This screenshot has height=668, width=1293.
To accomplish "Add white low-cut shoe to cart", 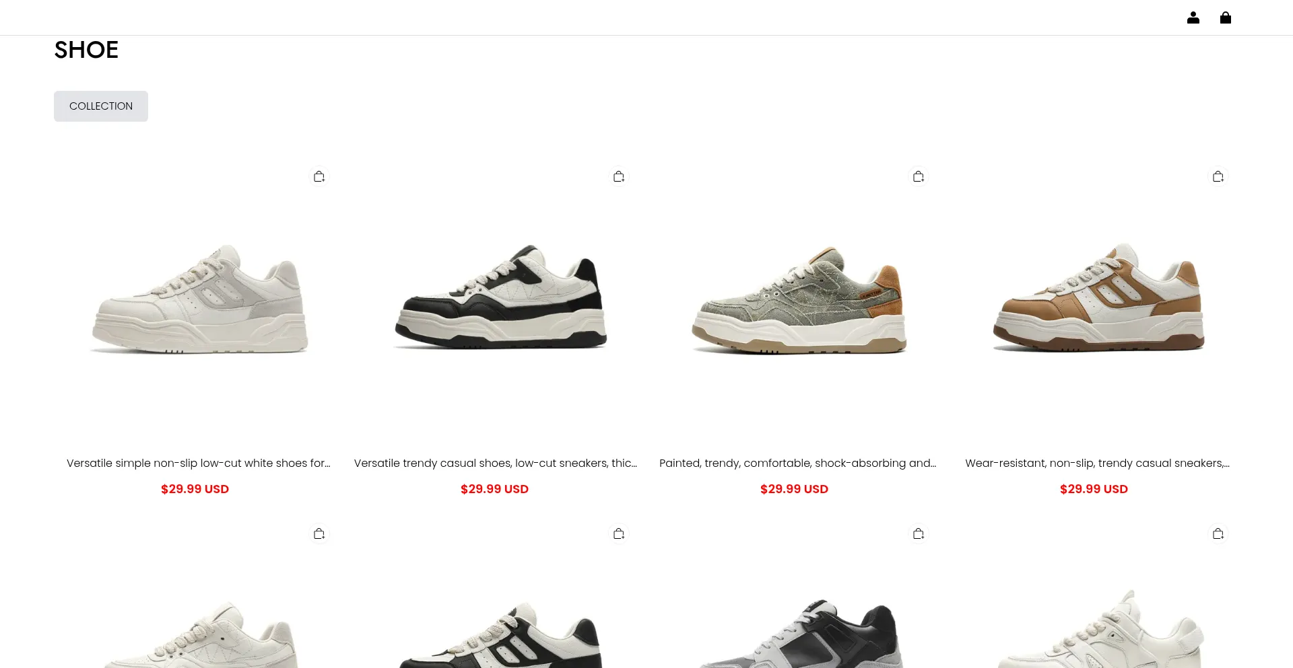I will (319, 176).
